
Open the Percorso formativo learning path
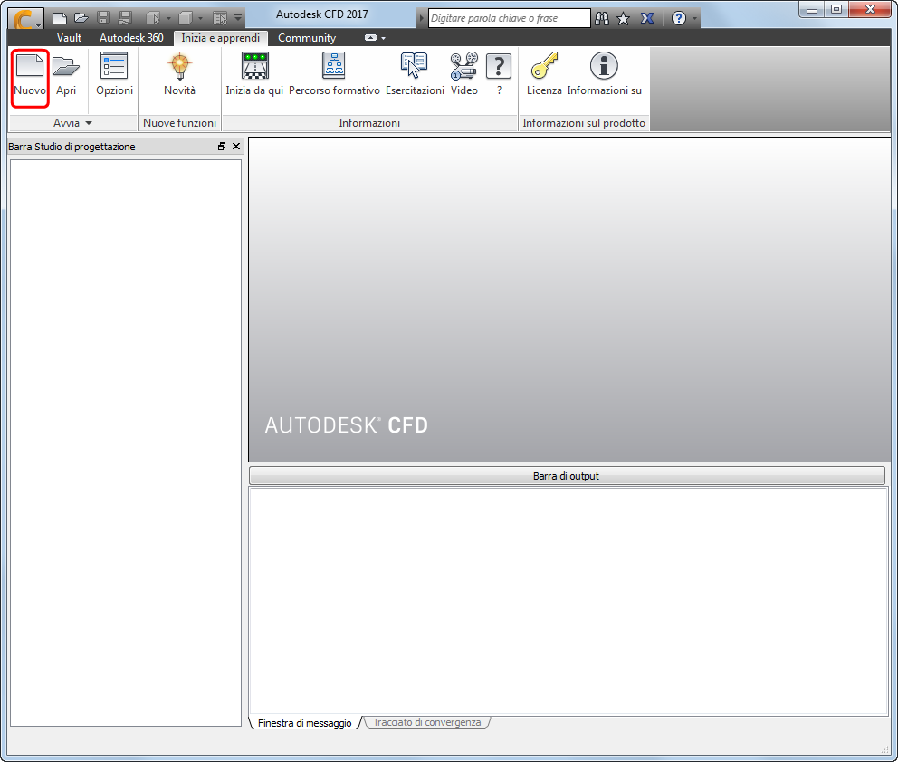[334, 74]
